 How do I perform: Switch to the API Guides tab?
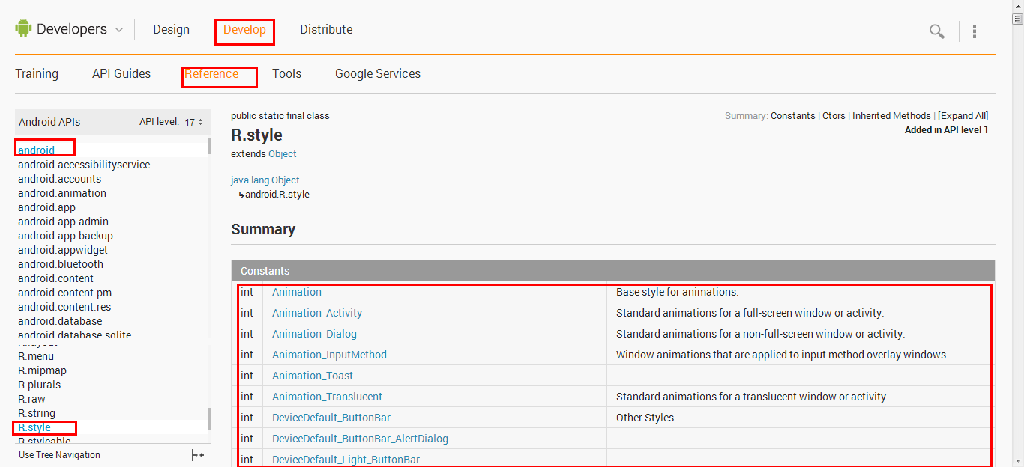pos(121,73)
